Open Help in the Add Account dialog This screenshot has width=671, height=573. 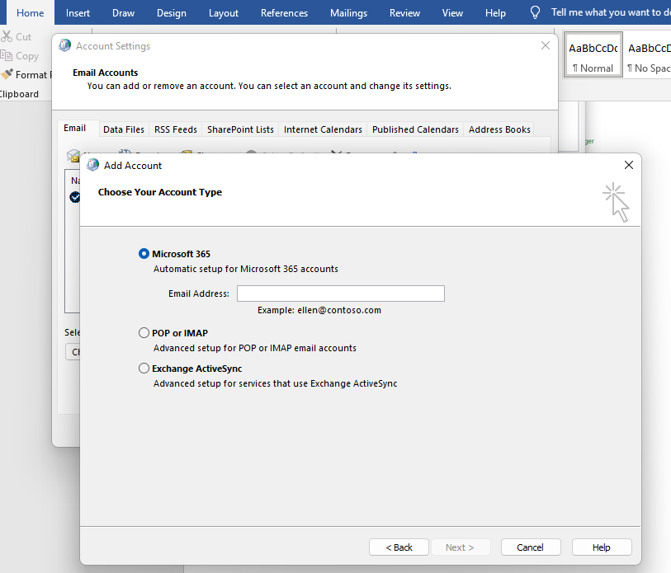tap(601, 547)
